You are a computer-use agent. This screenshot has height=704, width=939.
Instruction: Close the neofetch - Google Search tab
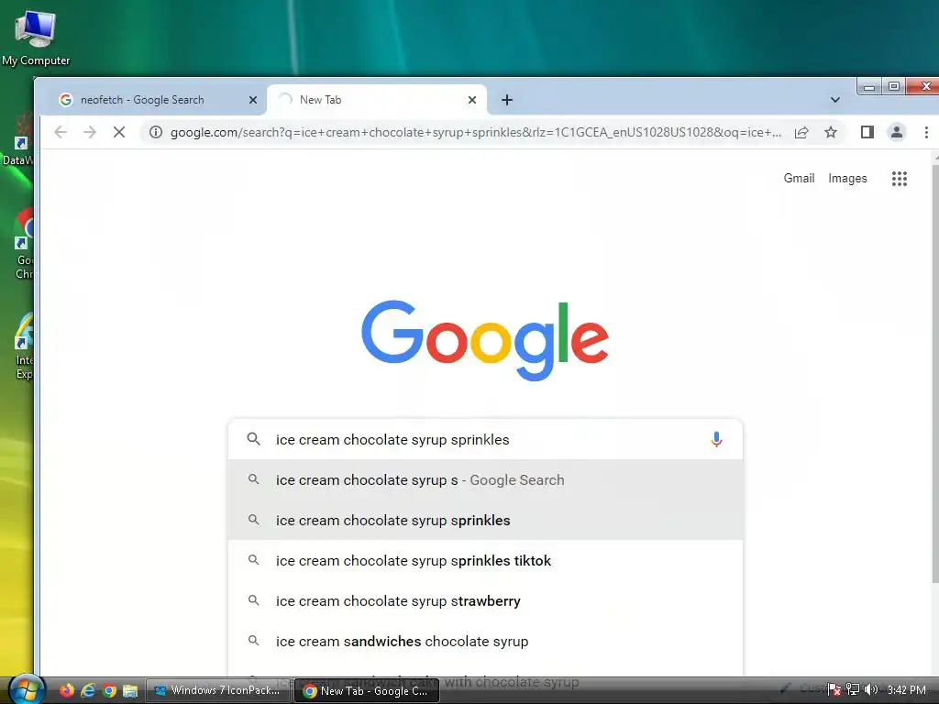coord(253,100)
